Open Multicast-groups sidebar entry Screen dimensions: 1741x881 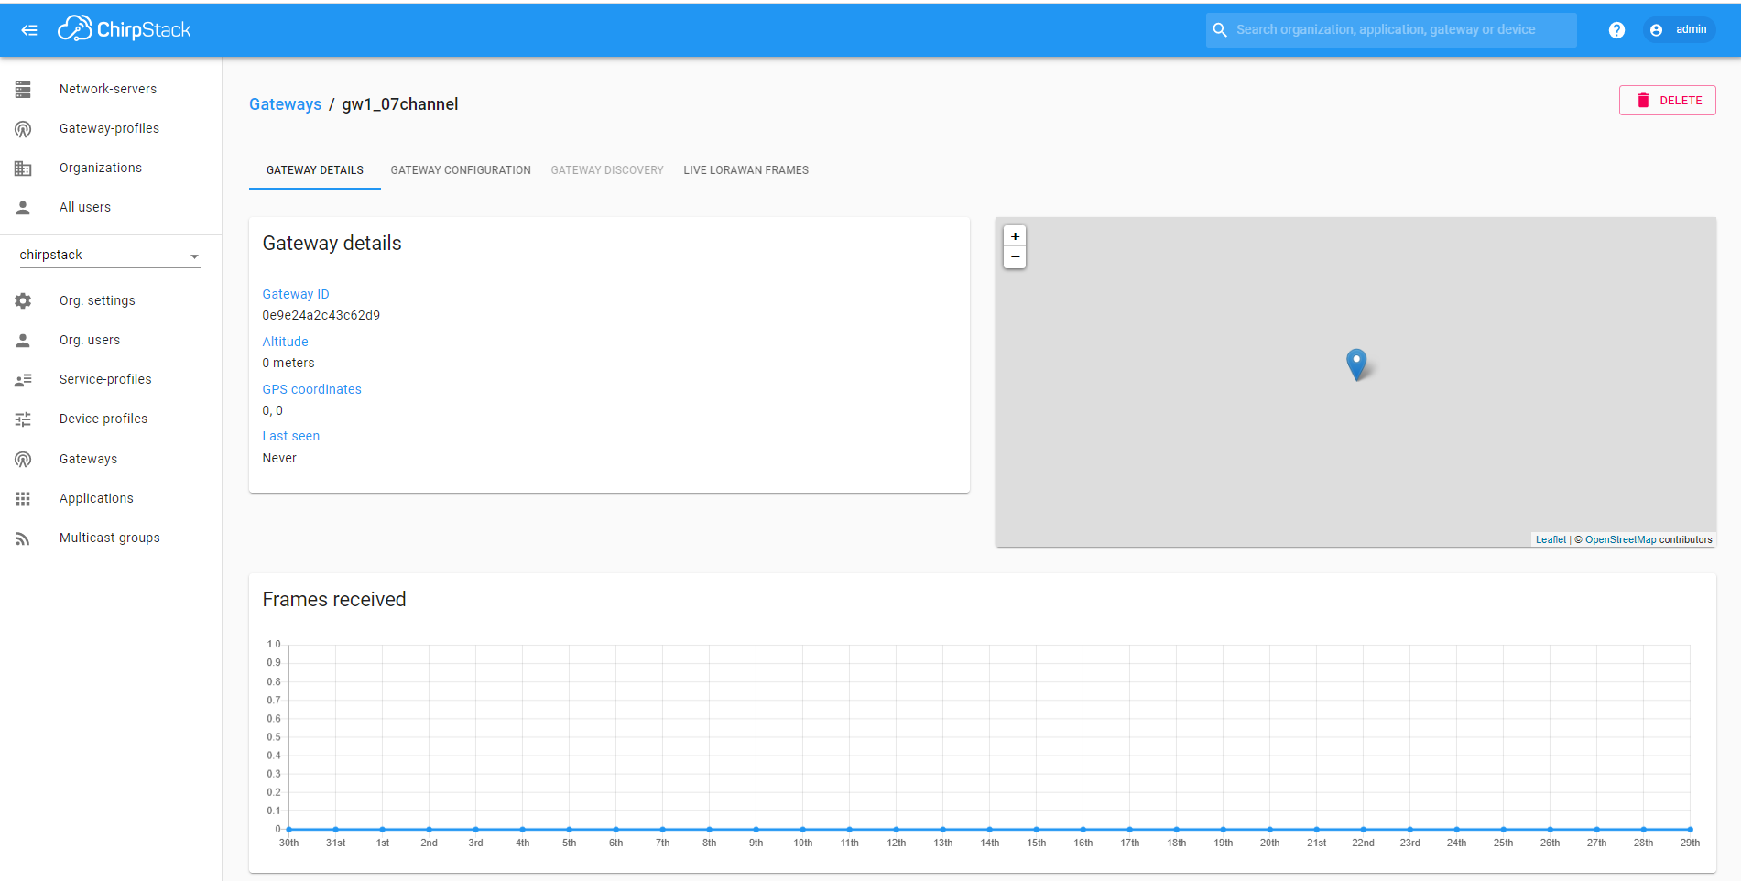click(110, 538)
